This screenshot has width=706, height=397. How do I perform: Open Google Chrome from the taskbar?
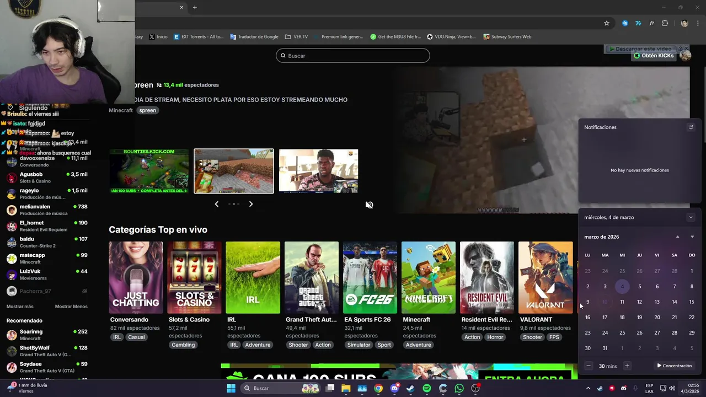point(378,388)
